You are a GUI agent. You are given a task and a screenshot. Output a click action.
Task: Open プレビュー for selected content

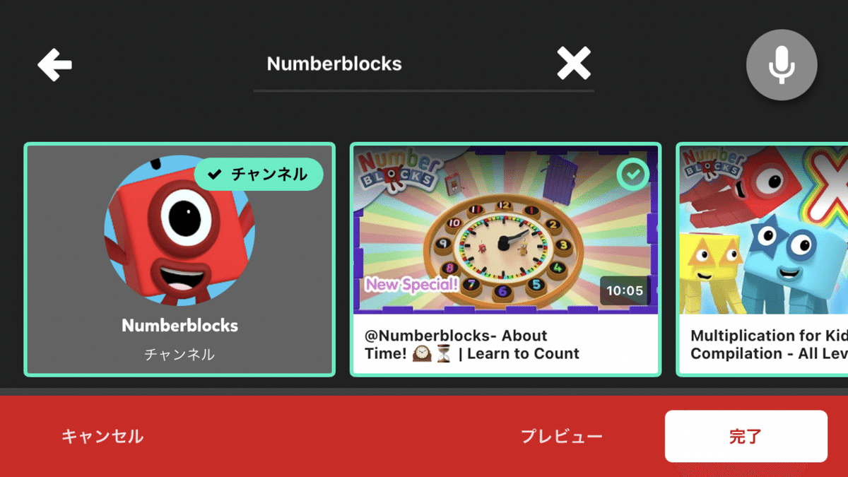(x=562, y=436)
